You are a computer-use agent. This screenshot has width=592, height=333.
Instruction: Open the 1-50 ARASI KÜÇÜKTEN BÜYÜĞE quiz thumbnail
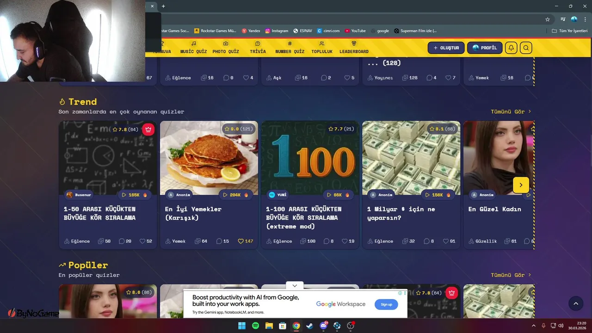[x=108, y=158]
